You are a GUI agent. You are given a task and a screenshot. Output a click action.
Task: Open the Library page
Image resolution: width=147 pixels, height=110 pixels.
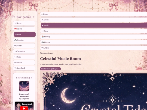94,37
